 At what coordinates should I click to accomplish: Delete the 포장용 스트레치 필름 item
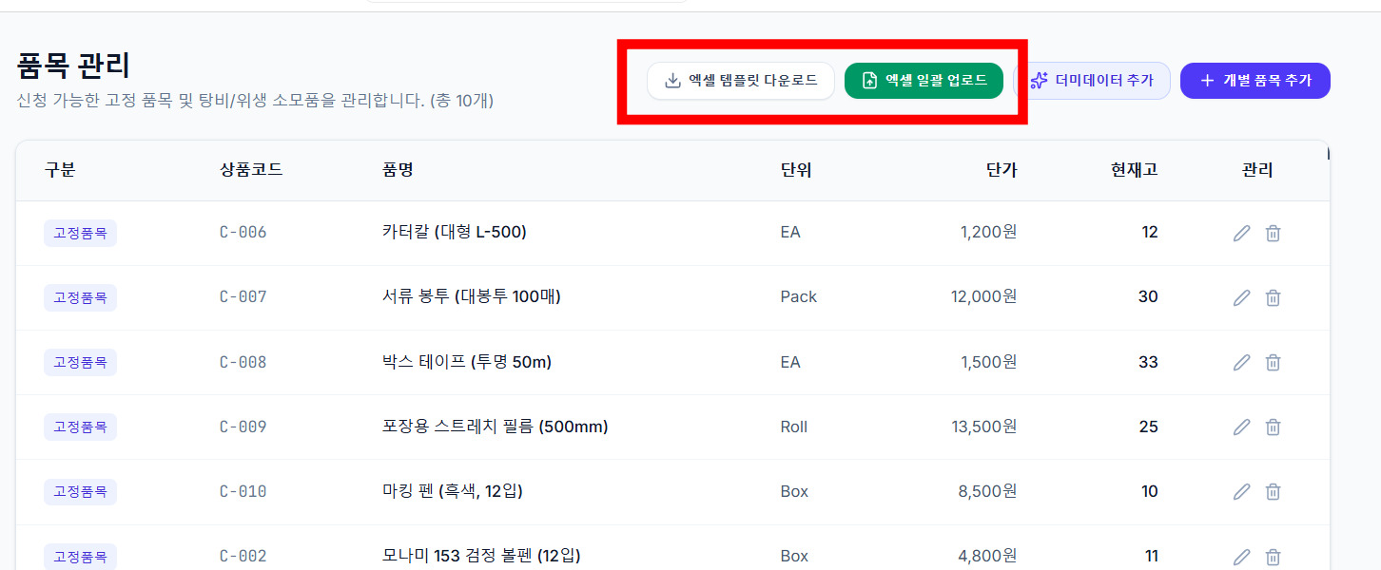(x=1273, y=427)
